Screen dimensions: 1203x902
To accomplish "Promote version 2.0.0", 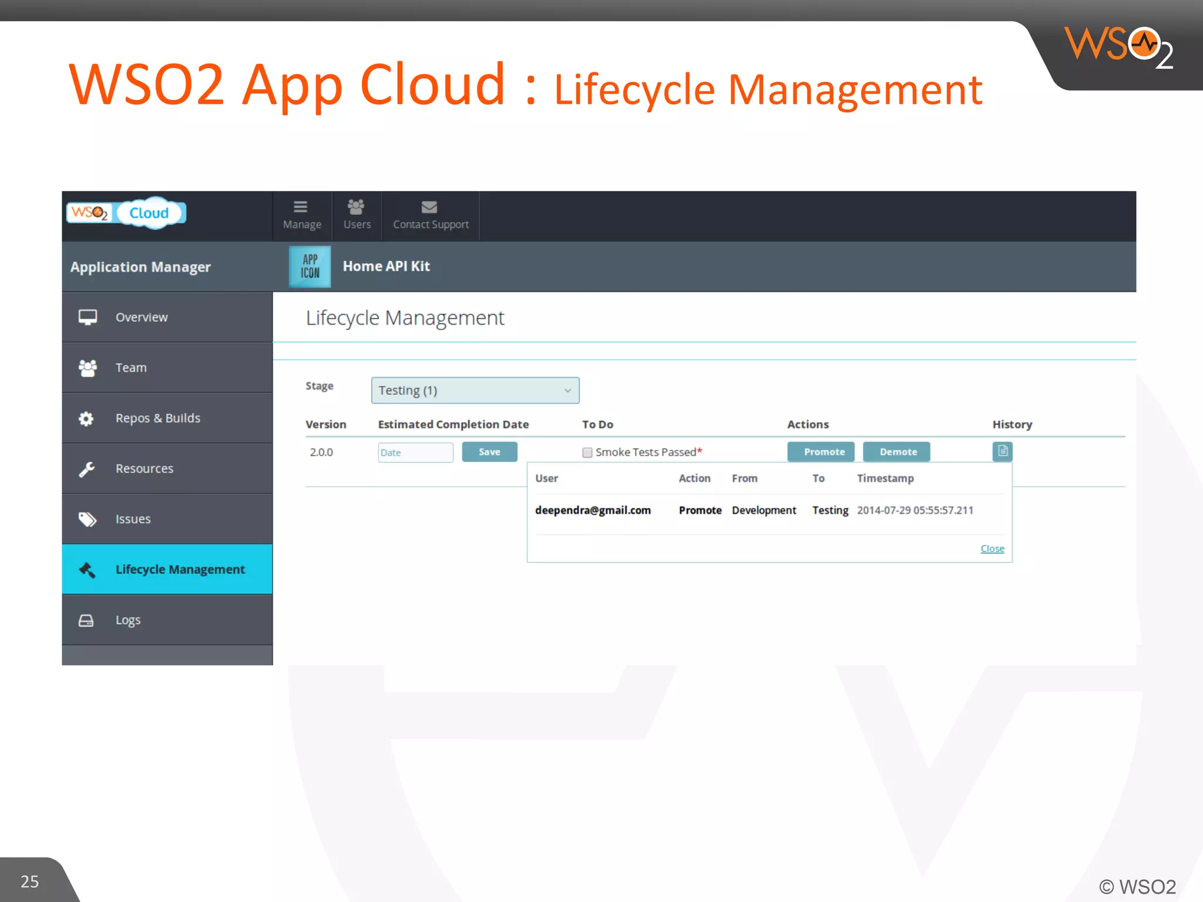I will tap(821, 452).
